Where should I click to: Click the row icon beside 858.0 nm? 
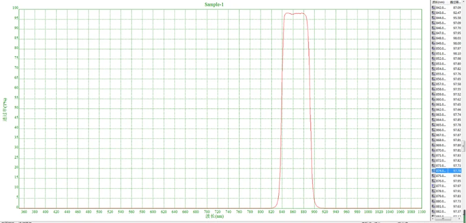[x=433, y=89]
